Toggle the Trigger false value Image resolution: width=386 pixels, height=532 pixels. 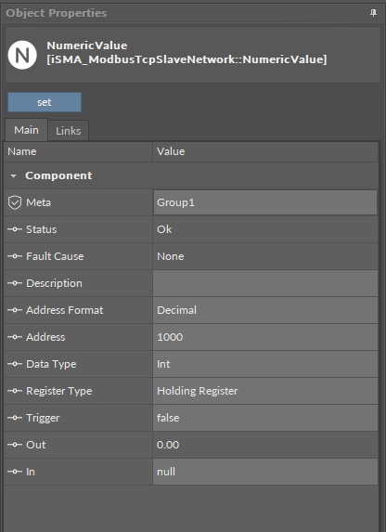265,418
